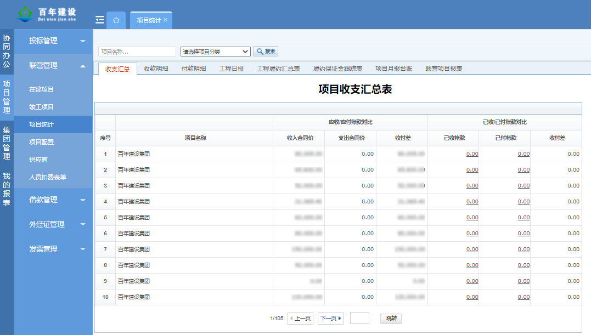Click the 百年建设 logo
The image size is (591, 335).
pos(46,14)
